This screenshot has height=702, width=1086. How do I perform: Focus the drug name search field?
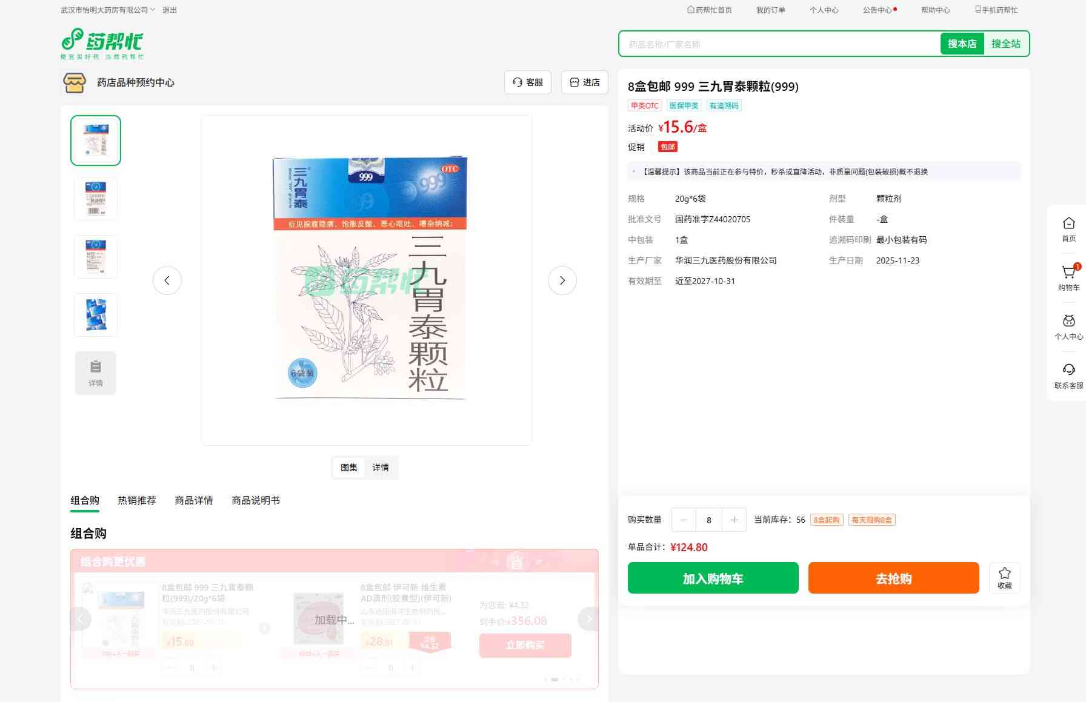pos(779,44)
